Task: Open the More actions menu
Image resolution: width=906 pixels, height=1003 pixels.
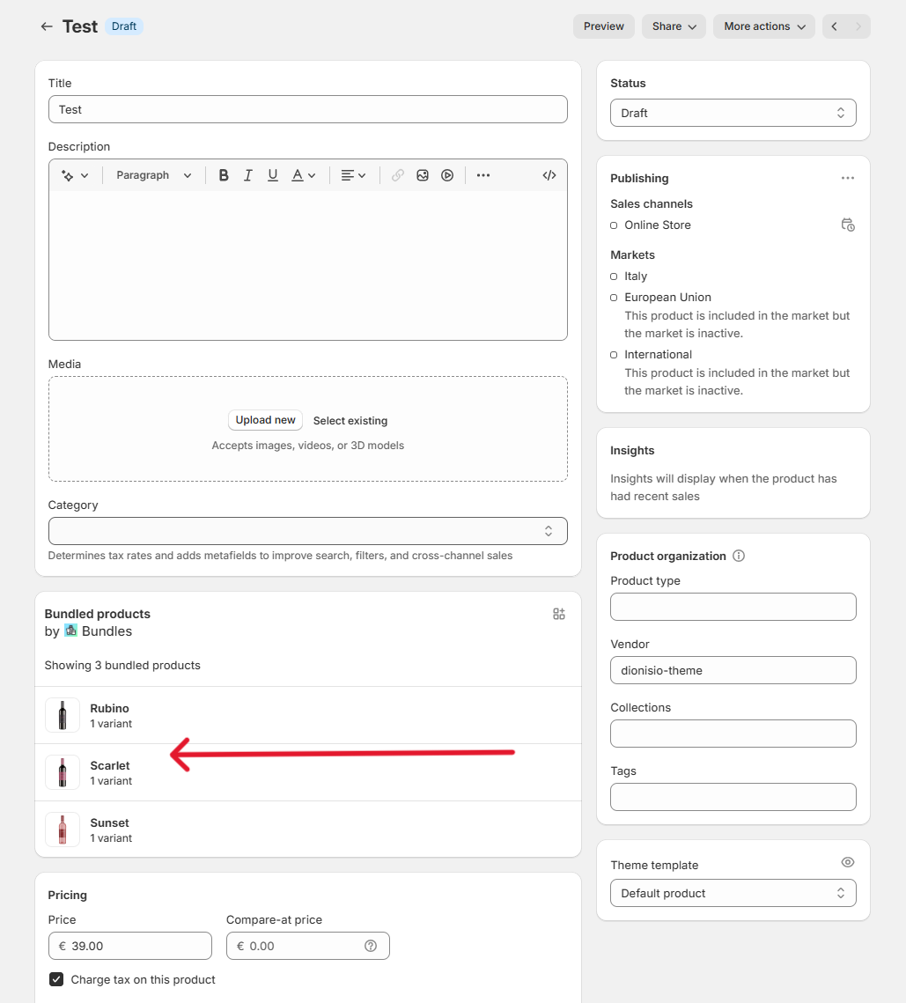Action: coord(763,26)
